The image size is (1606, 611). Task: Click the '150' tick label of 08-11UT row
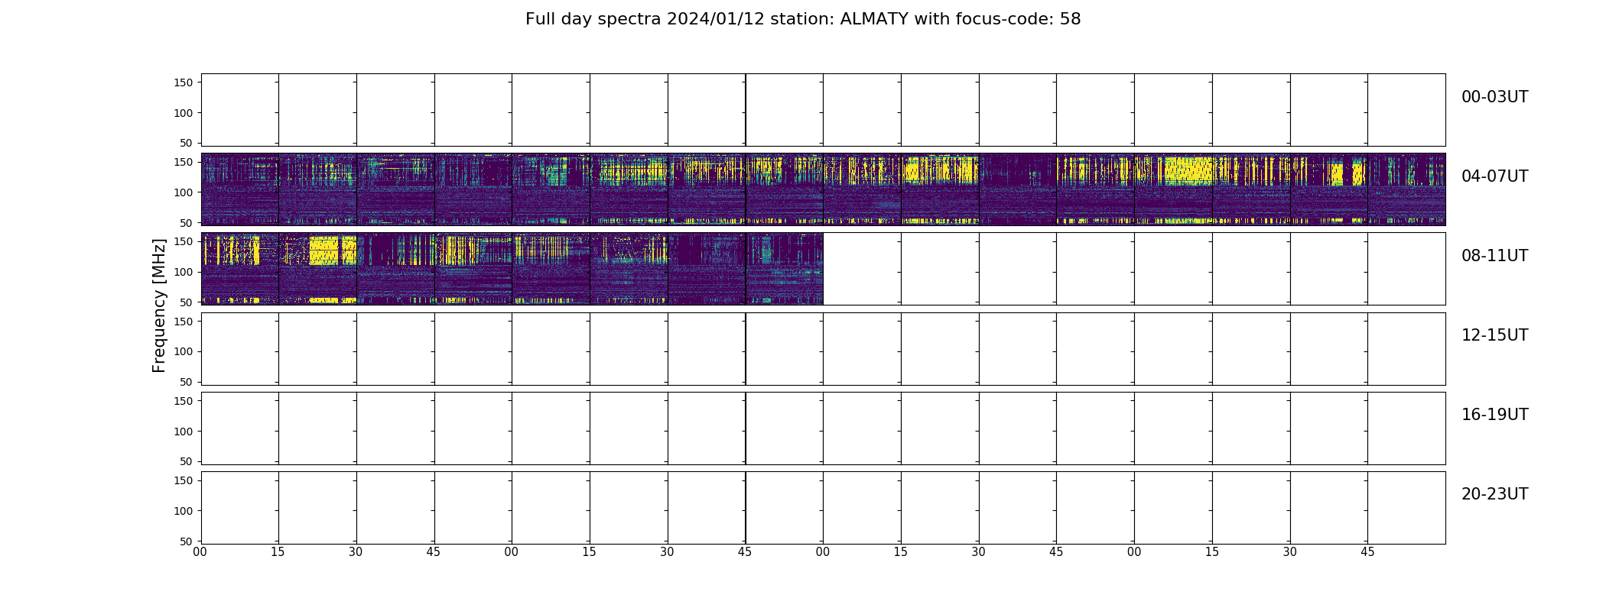tap(184, 241)
